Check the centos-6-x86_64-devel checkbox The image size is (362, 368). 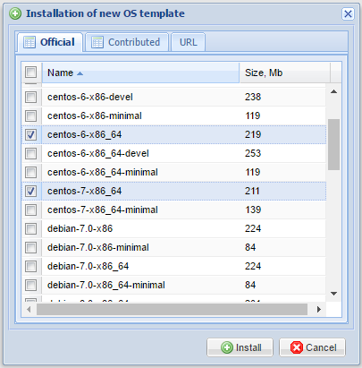30,153
